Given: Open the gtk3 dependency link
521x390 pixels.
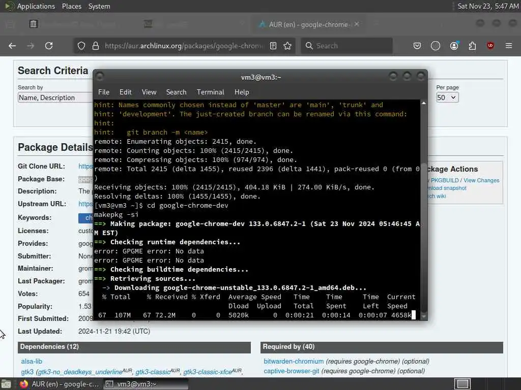Looking at the screenshot, I should (27, 372).
